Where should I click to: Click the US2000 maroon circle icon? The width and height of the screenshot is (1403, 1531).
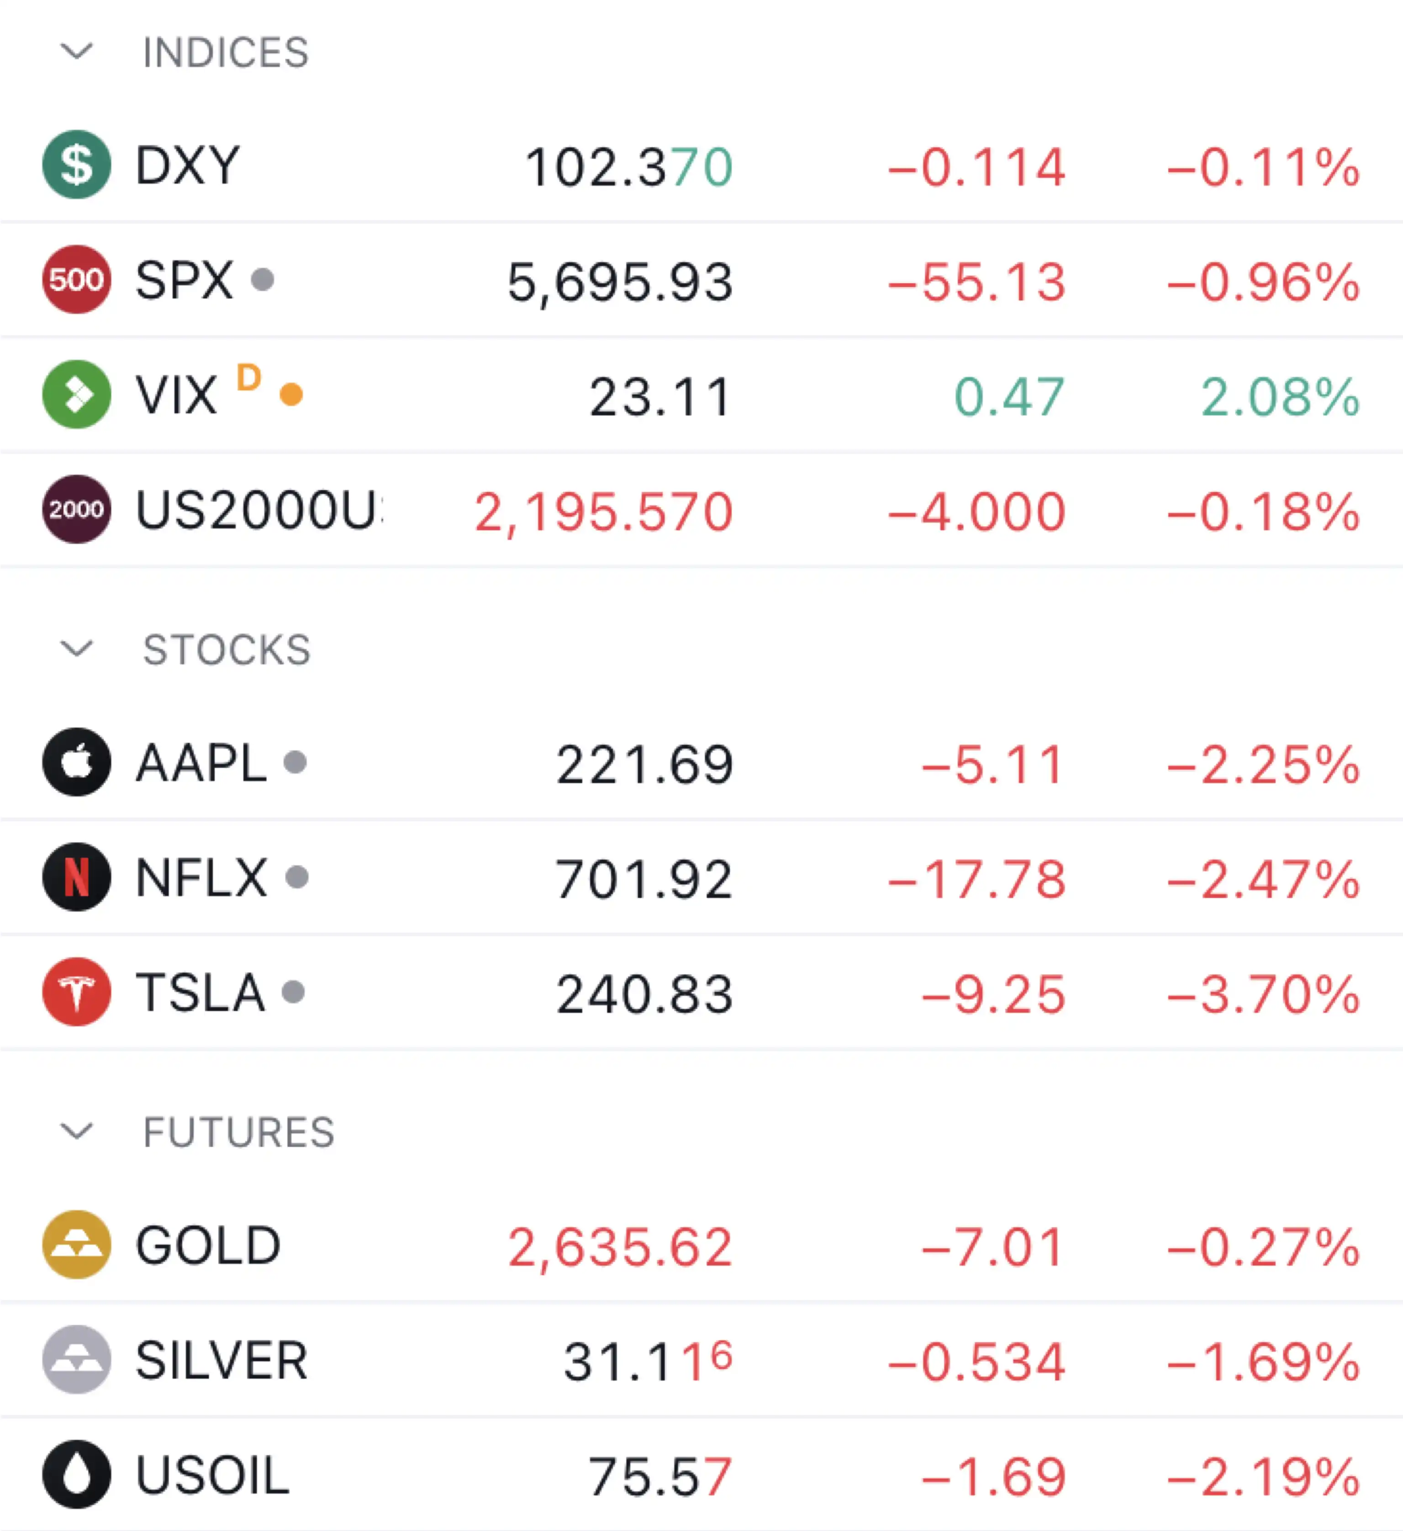click(76, 509)
